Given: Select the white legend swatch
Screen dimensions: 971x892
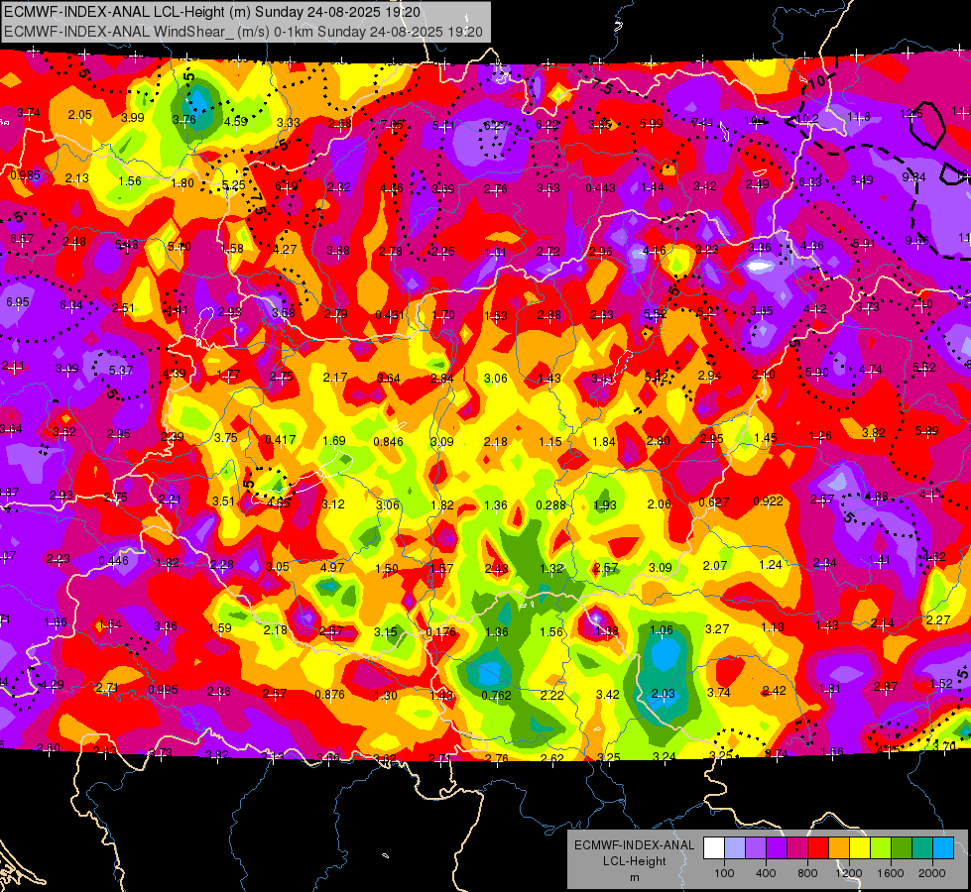Looking at the screenshot, I should pyautogui.click(x=714, y=848).
